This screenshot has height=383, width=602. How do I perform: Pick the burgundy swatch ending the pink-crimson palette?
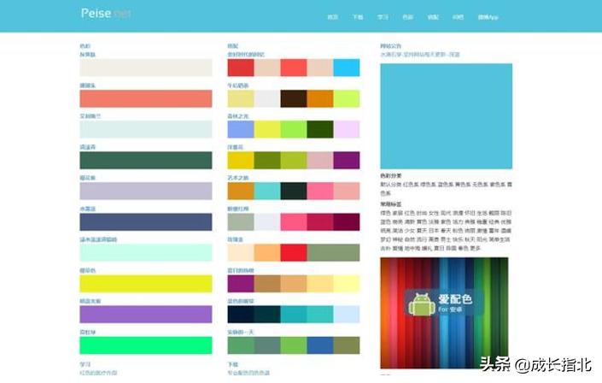347,222
